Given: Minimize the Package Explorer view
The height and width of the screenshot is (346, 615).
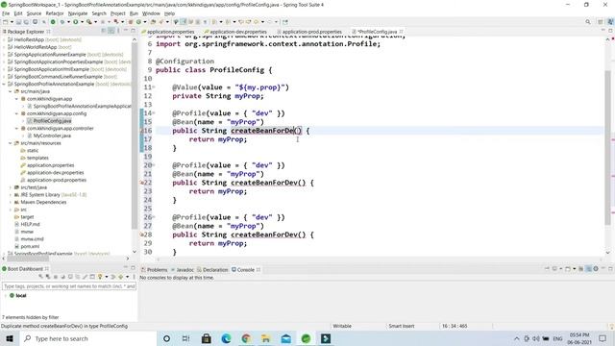Looking at the screenshot, I should 126,31.
